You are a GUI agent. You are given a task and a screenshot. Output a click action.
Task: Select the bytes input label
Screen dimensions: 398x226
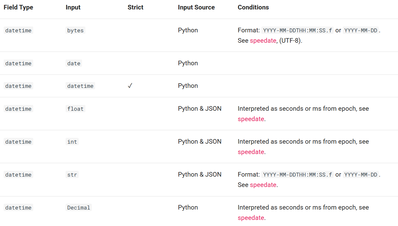pos(75,30)
